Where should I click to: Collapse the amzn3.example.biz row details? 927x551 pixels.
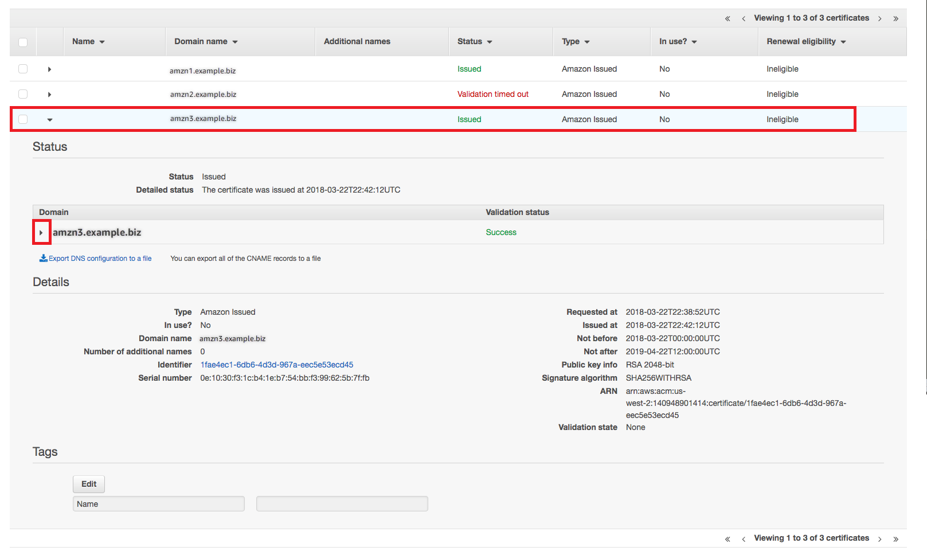coord(50,119)
